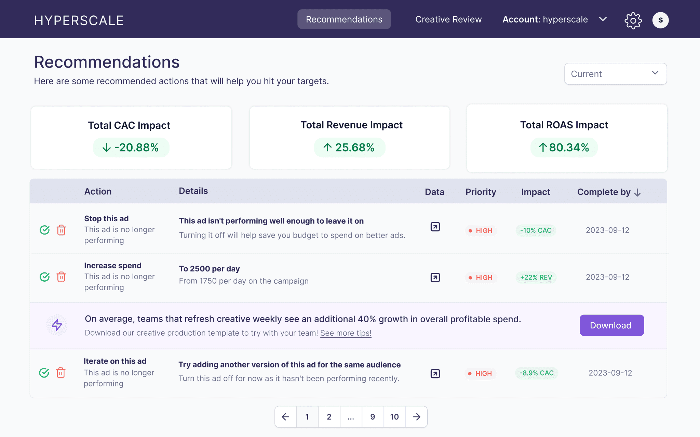700x437 pixels.
Task: Delete the "Increase spend" recommendation
Action: (61, 277)
